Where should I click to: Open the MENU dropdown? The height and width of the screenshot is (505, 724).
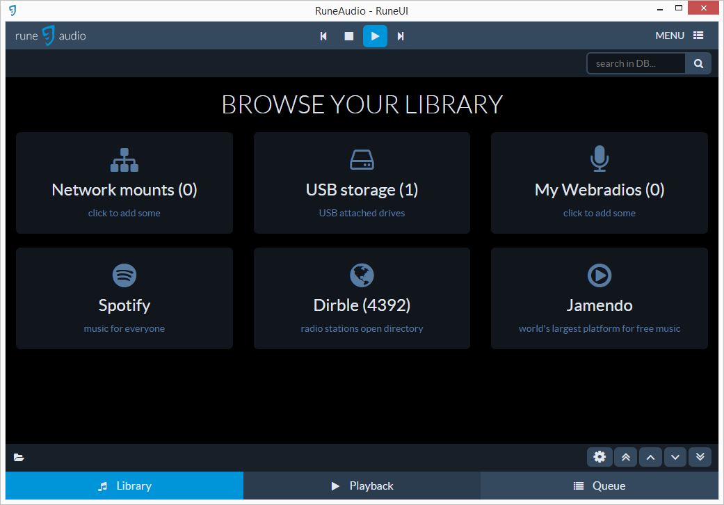coord(679,35)
